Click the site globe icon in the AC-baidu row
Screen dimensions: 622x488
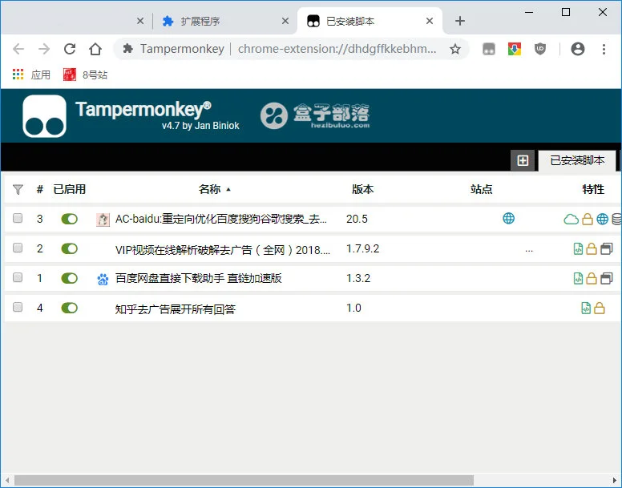(508, 218)
